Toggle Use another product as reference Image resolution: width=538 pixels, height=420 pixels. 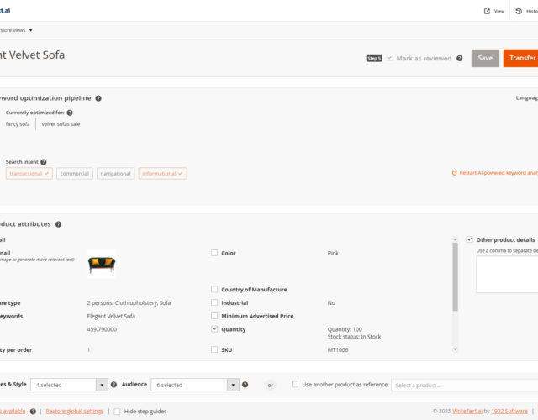tap(295, 385)
